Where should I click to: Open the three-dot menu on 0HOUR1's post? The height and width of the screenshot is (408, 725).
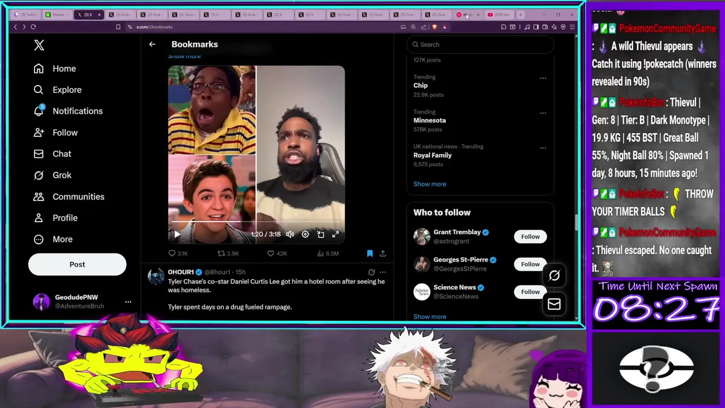pyautogui.click(x=383, y=272)
